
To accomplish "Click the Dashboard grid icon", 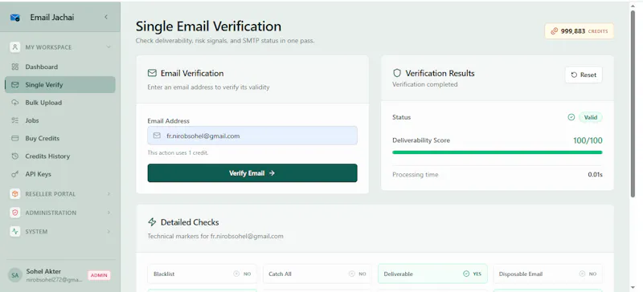I will pyautogui.click(x=15, y=67).
